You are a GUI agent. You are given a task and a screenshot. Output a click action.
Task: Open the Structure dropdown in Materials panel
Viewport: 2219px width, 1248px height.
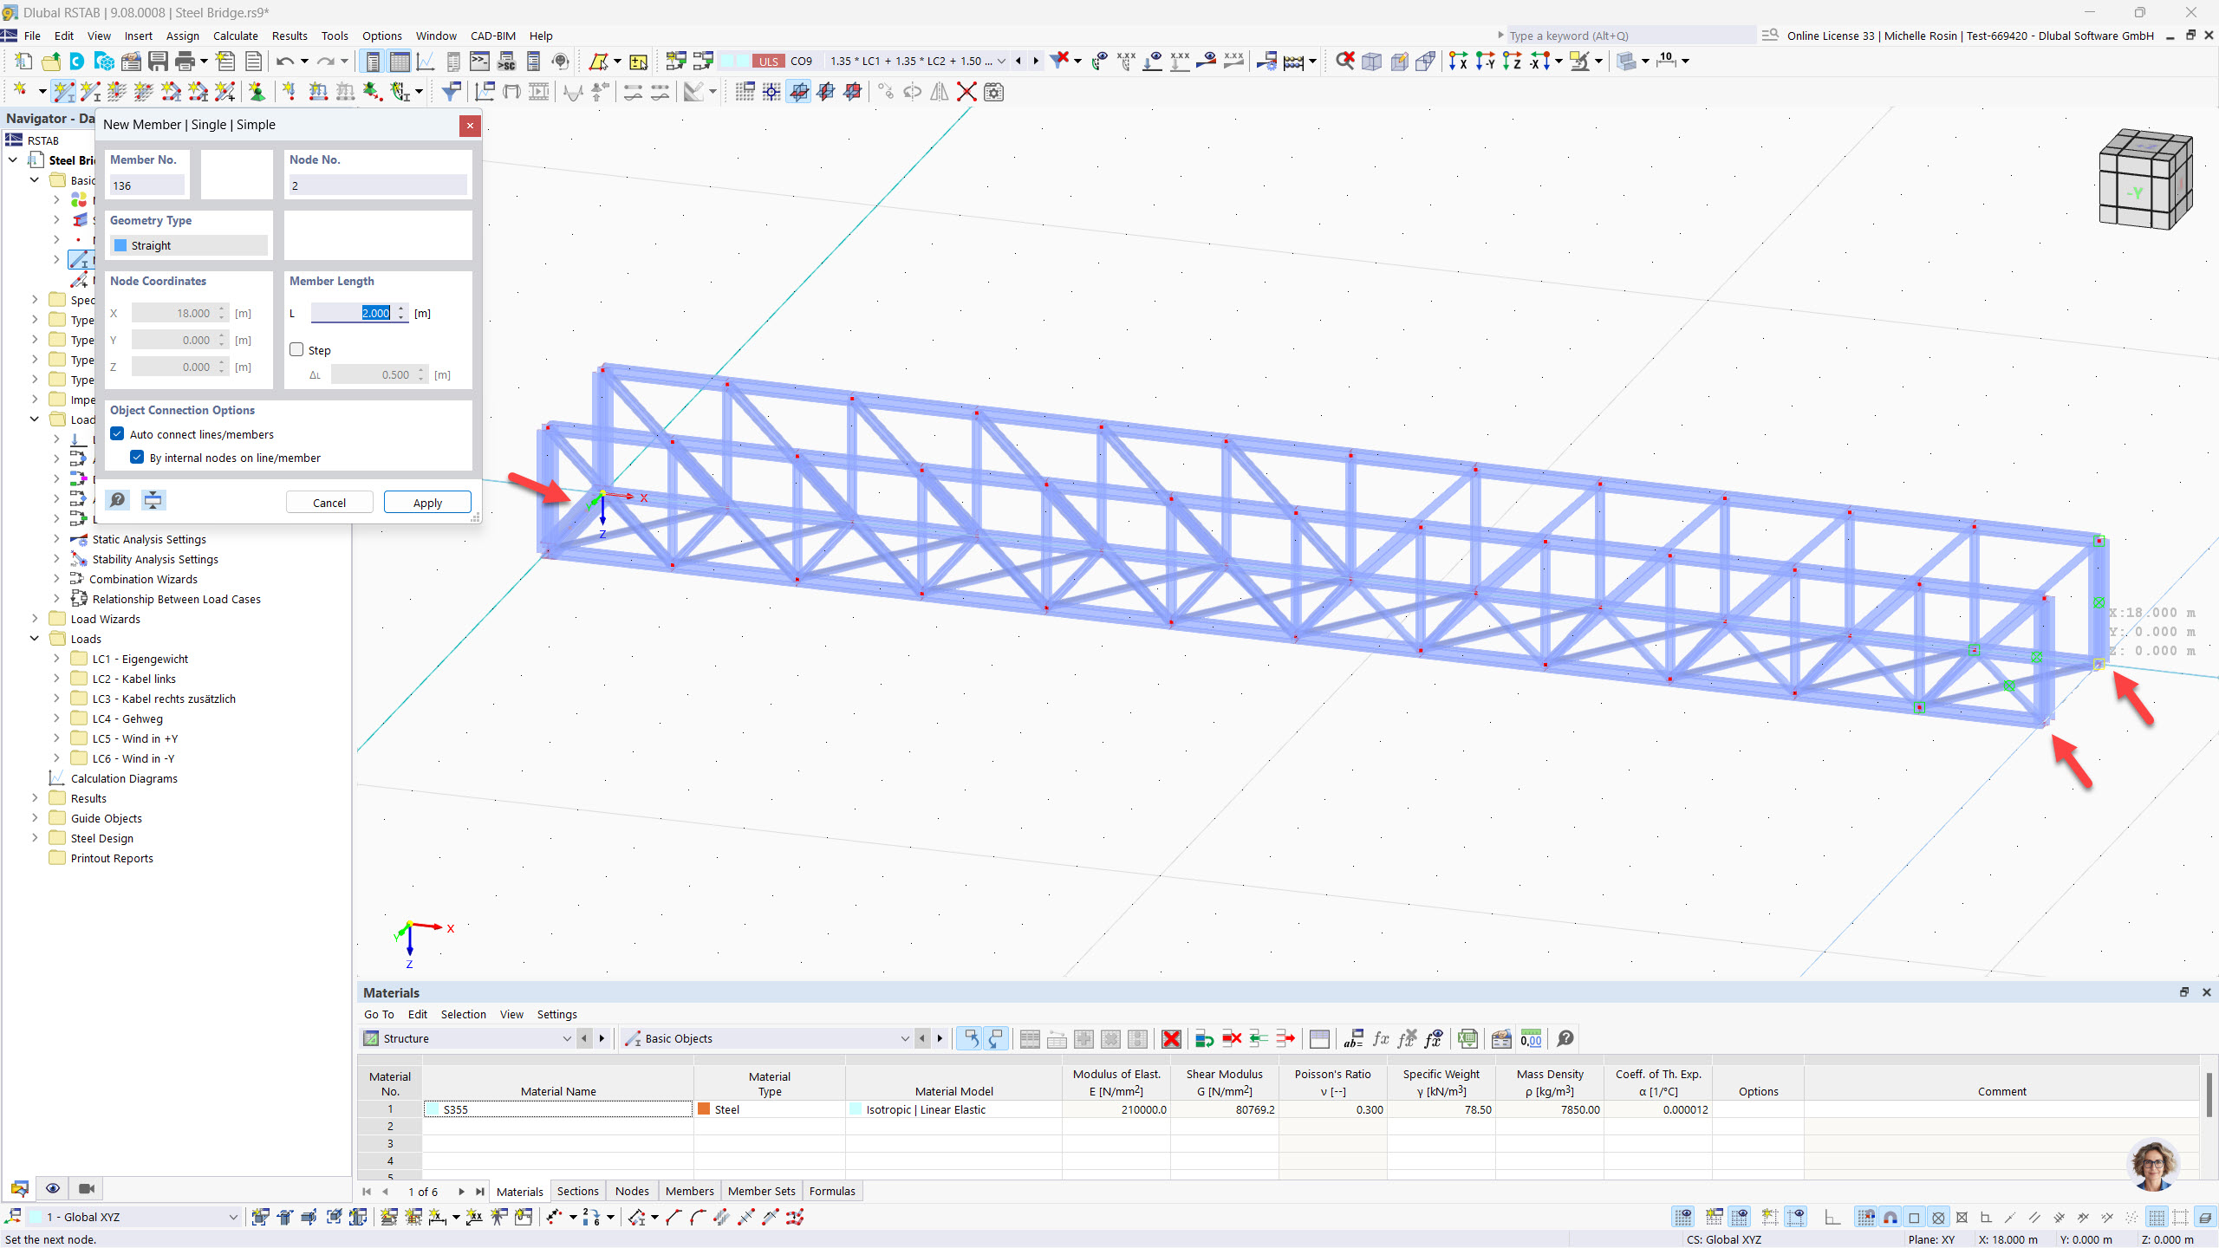(567, 1039)
